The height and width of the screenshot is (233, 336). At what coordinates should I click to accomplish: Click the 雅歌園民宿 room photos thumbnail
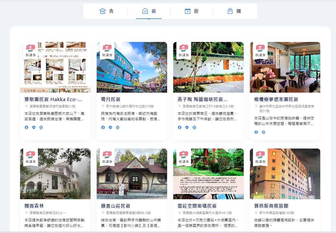(55, 67)
